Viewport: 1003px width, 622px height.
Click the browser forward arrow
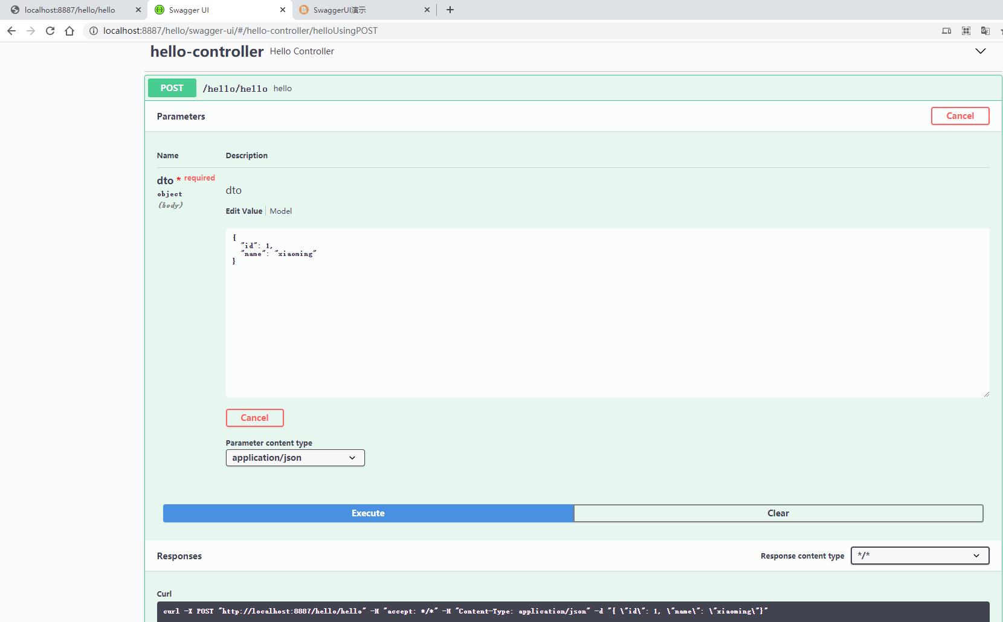pos(31,31)
